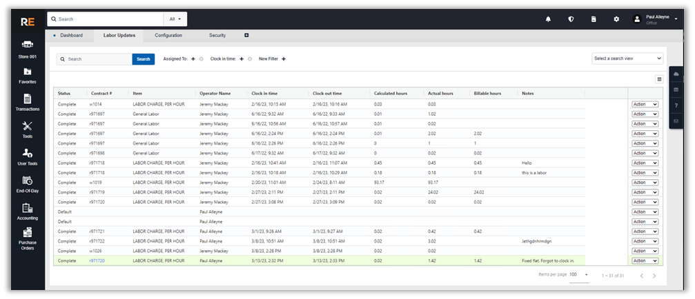The height and width of the screenshot is (299, 695).
Task: Open Action dropdown for contract w1014 row
Action: point(645,104)
